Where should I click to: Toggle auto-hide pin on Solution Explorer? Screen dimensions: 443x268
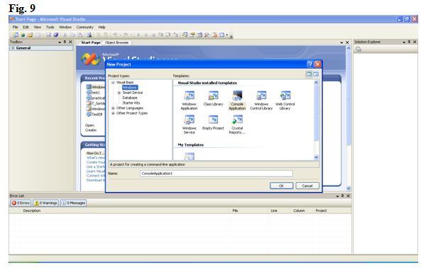click(x=409, y=42)
